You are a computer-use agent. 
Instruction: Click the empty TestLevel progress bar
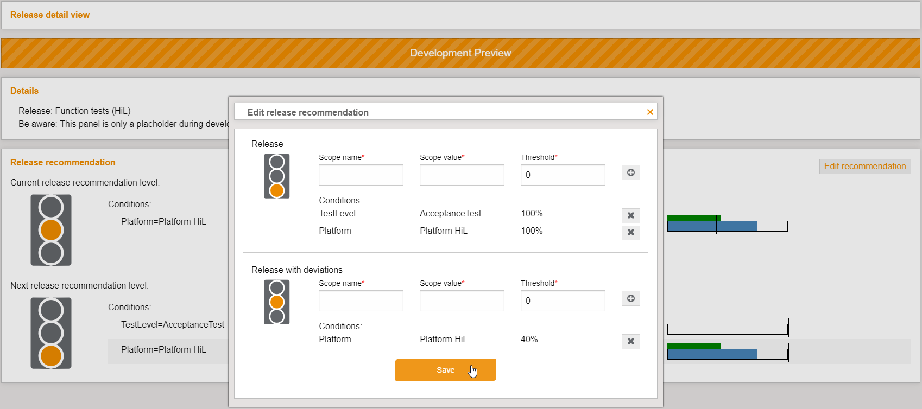[x=727, y=329]
